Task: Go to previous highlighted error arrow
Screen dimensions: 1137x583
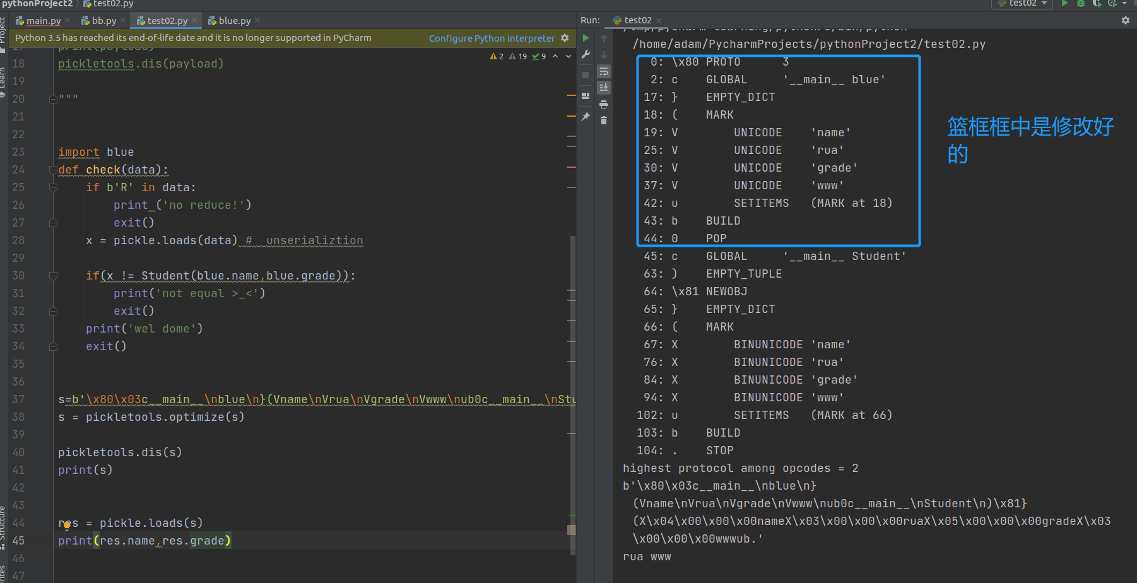Action: click(x=555, y=56)
